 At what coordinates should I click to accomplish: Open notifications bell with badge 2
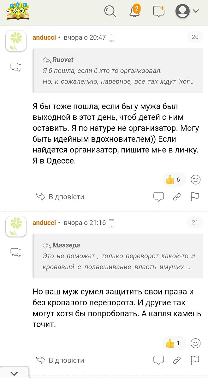point(135,11)
